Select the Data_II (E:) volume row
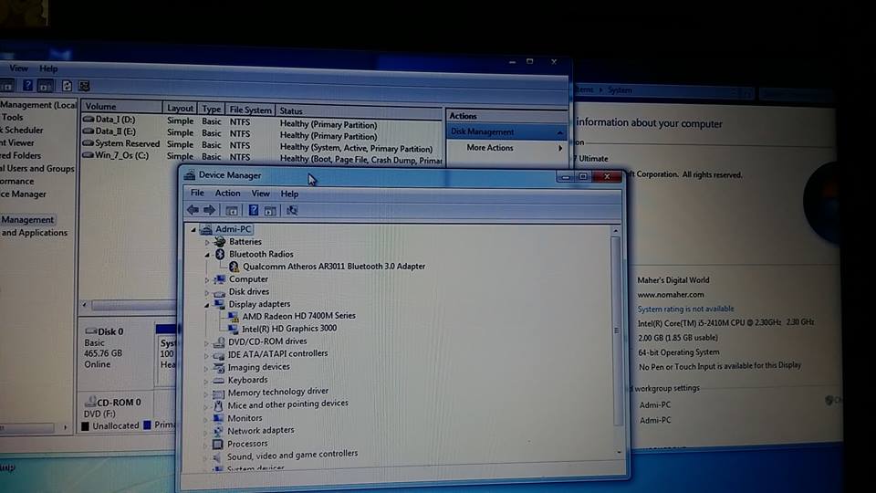This screenshot has width=876, height=493. 262,133
